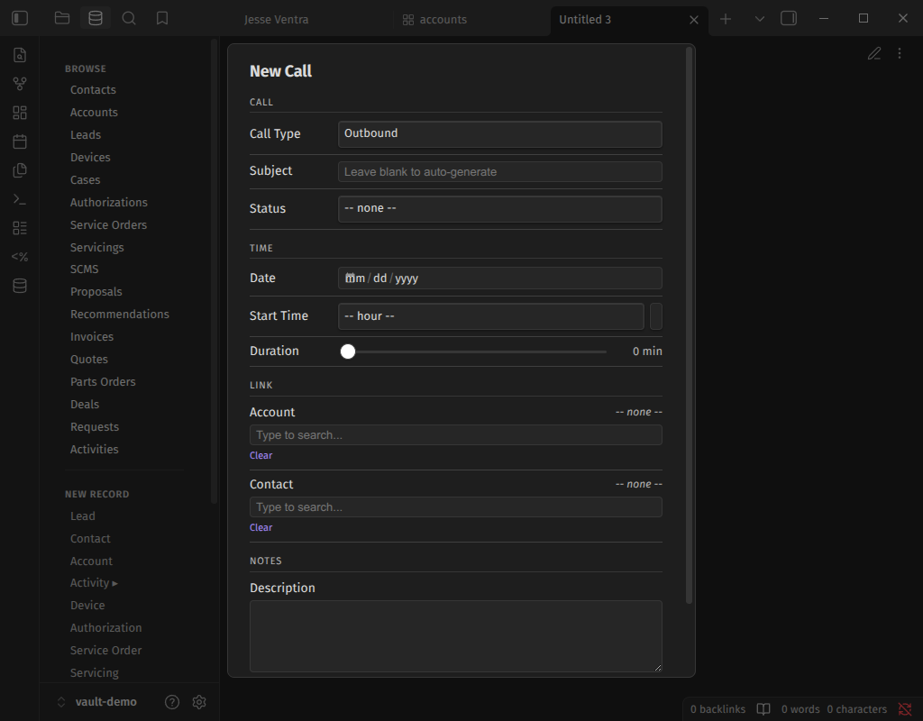Click the Description text area
Screen dimensions: 923x721
tap(455, 636)
